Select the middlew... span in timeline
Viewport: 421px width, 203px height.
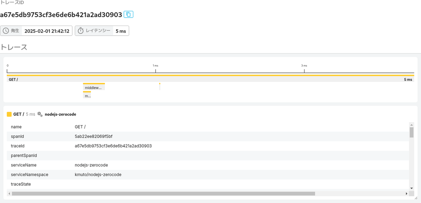pos(94,86)
